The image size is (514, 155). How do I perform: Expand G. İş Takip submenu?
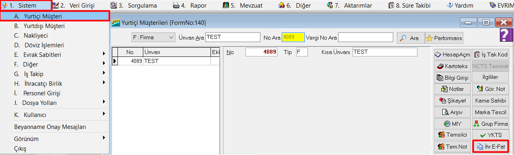click(x=55, y=74)
